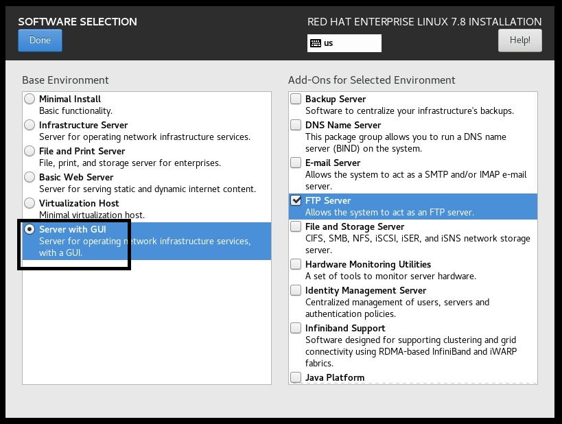
Task: Enable Infiniband Support add-on
Action: coord(296,328)
